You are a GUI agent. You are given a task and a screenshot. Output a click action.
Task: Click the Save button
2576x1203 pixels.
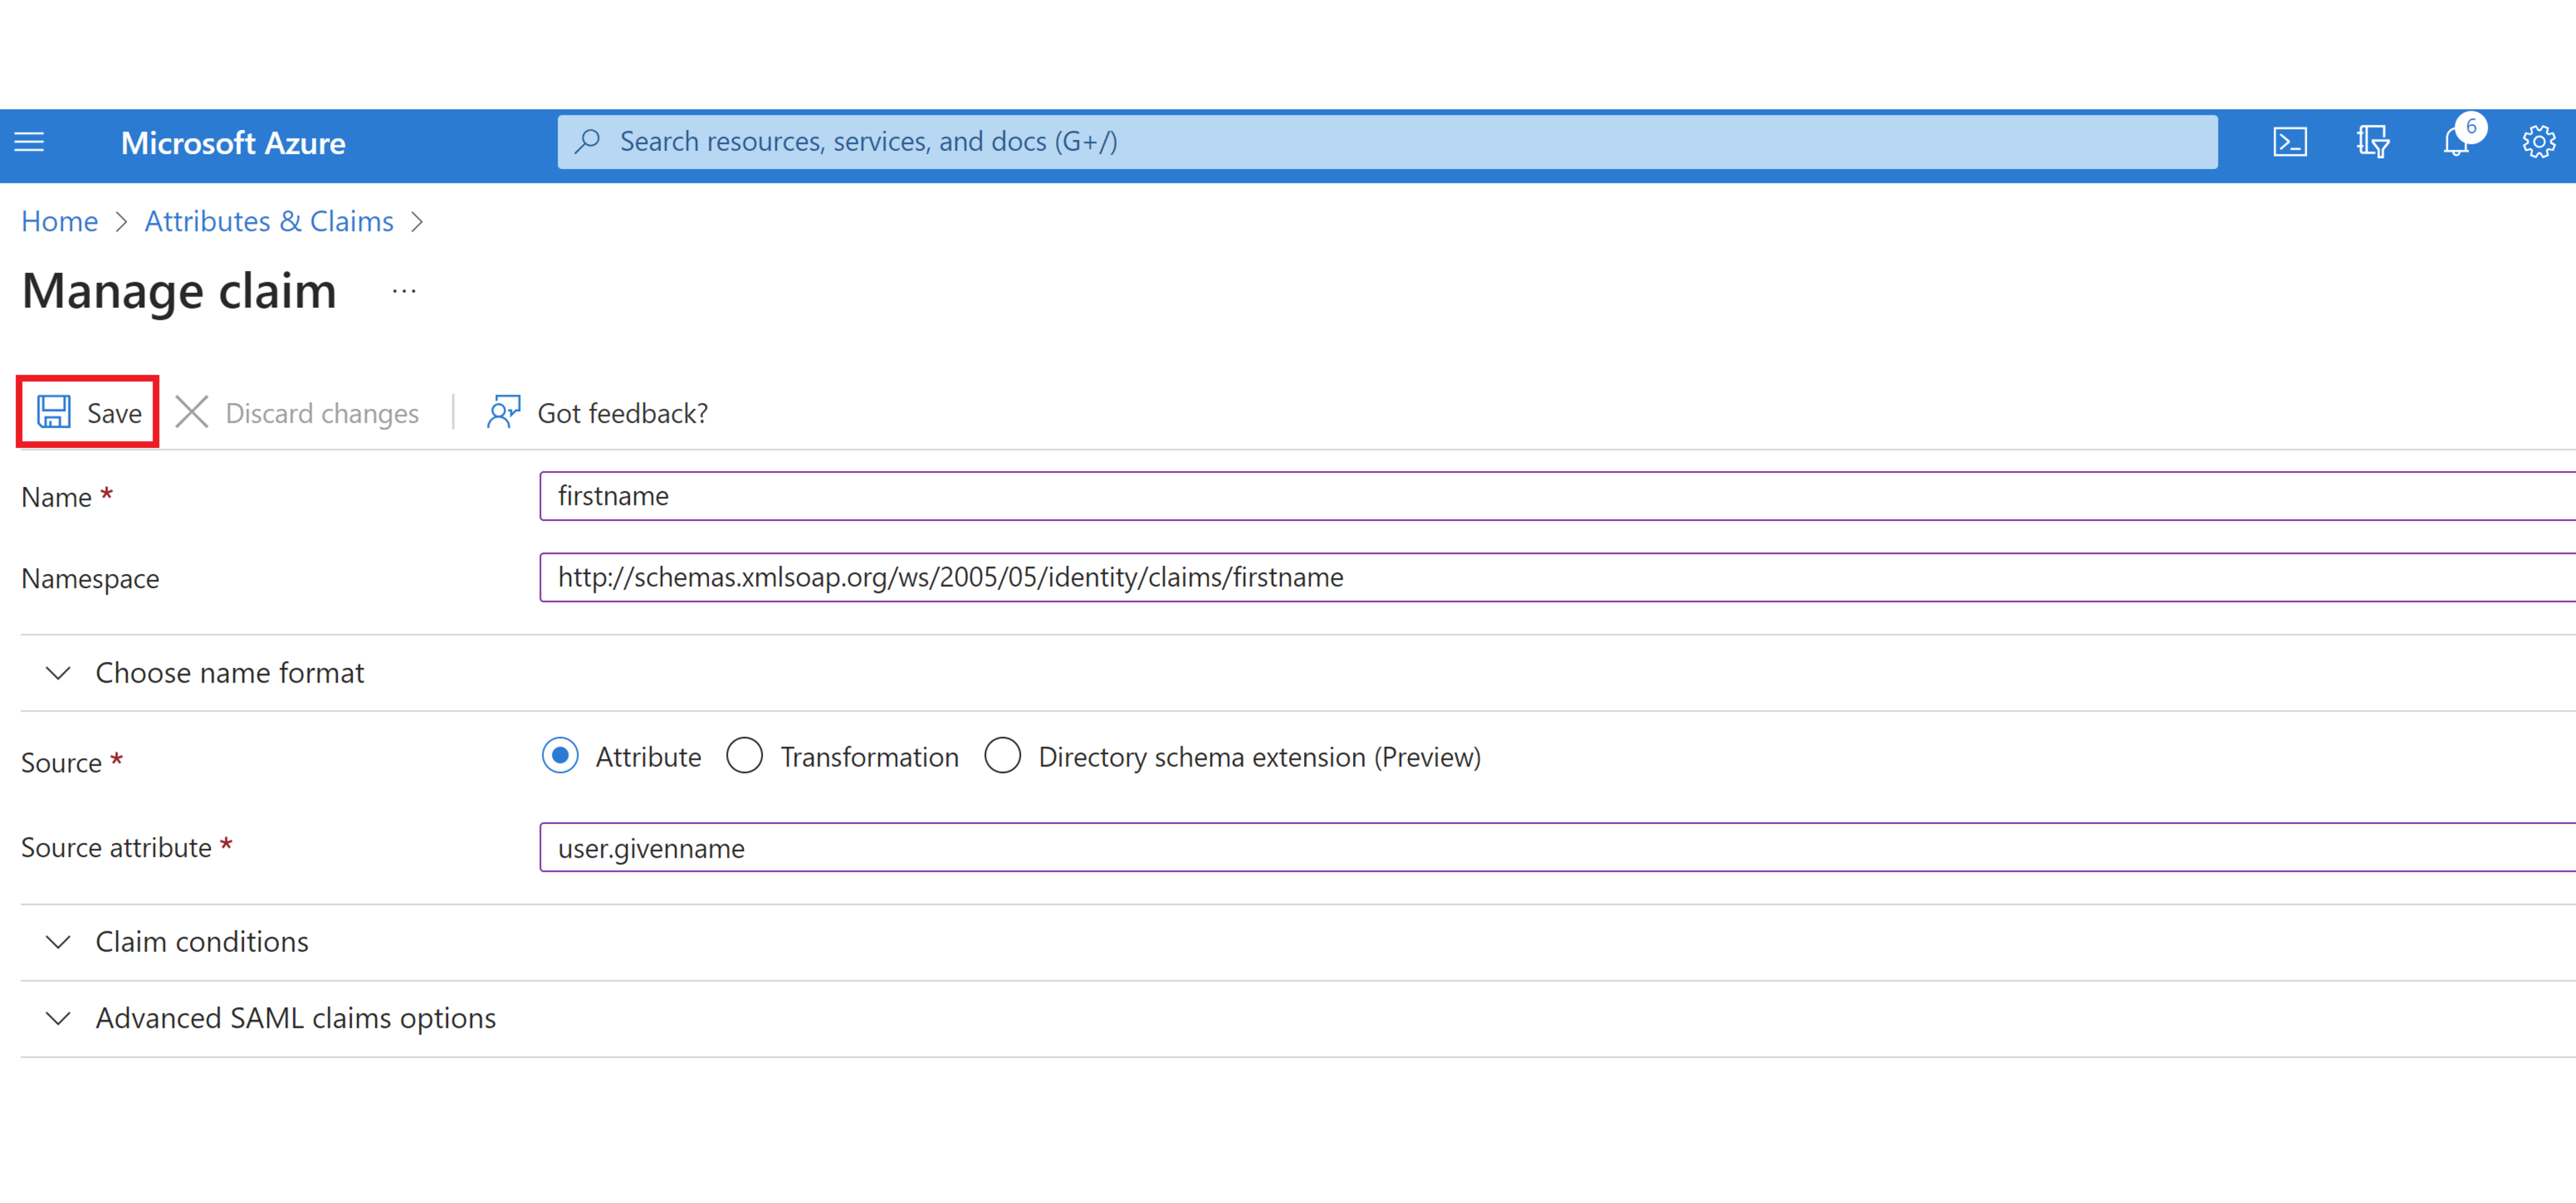click(89, 412)
